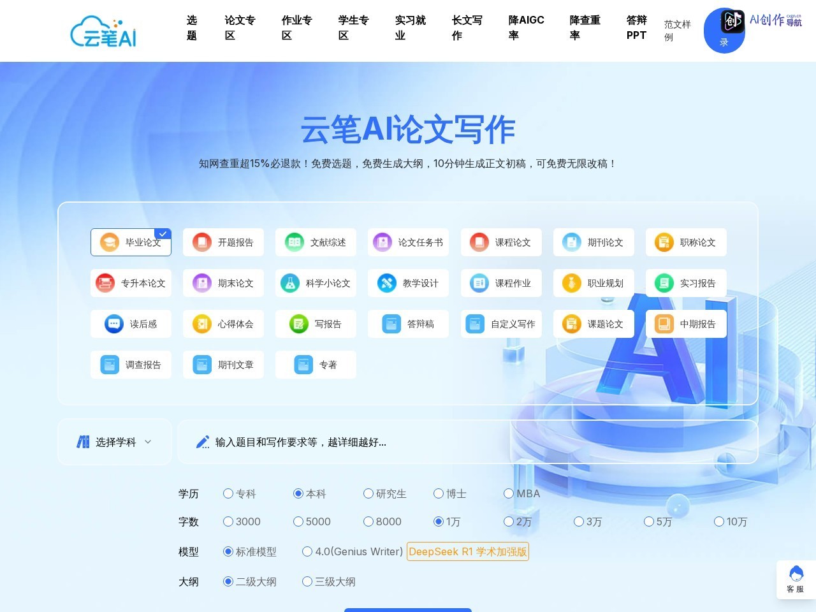
Task: Open the 选择学科 subject dropdown
Action: 115,442
